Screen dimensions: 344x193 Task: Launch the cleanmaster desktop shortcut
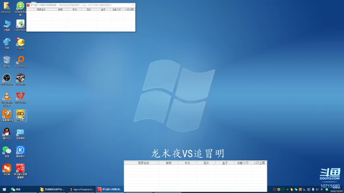pyautogui.click(x=20, y=25)
